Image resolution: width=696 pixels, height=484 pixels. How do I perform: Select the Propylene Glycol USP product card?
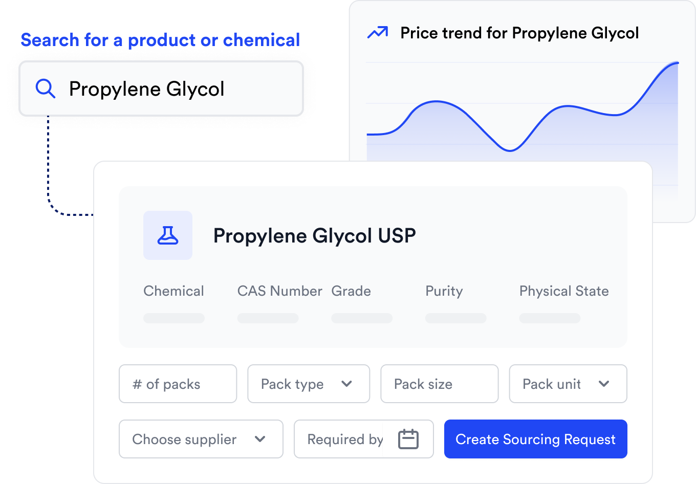(x=373, y=266)
